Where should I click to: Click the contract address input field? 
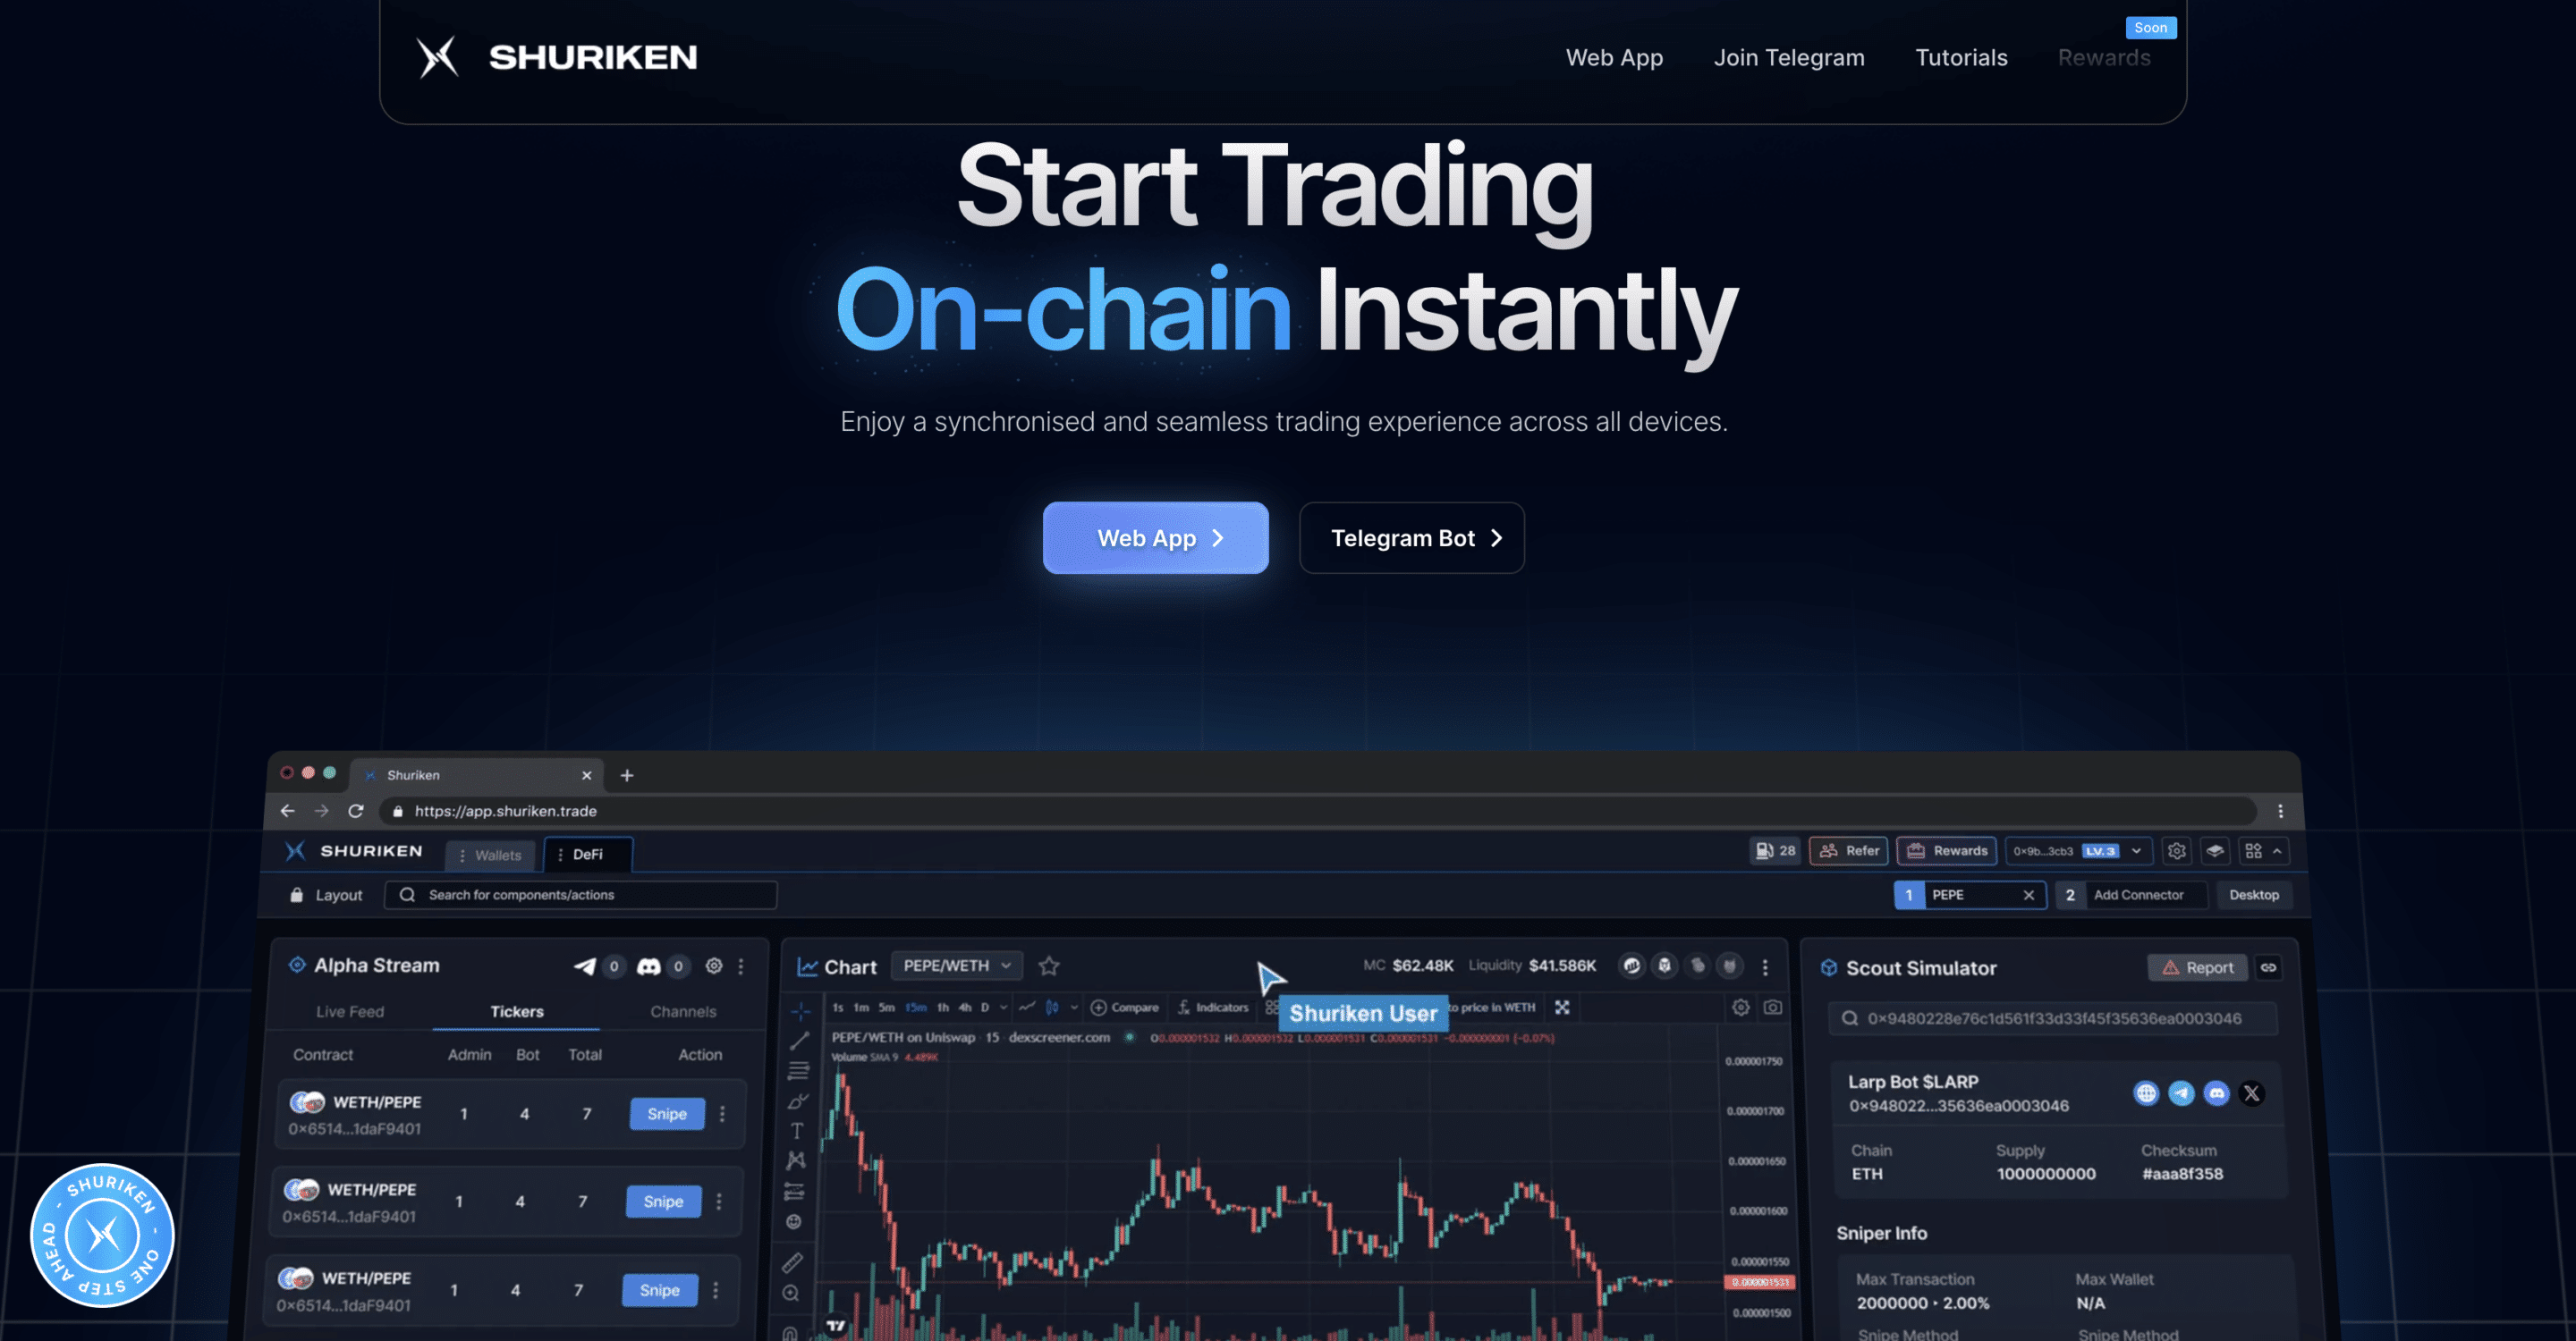2051,1017
